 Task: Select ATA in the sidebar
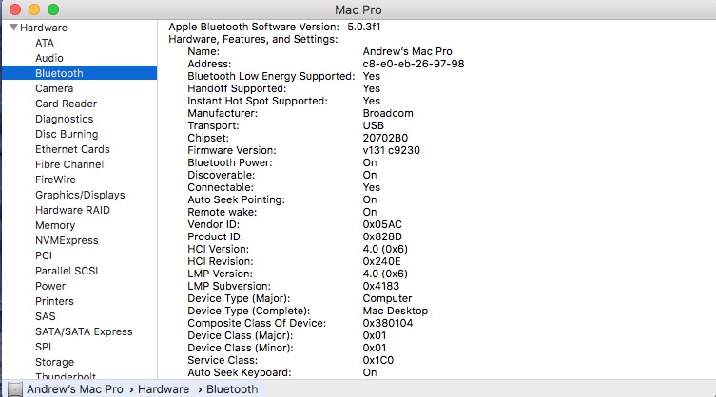(45, 43)
